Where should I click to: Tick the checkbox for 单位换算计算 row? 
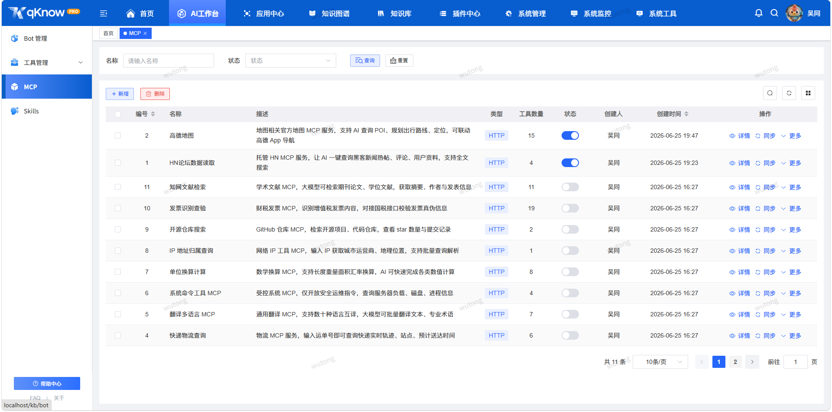118,272
